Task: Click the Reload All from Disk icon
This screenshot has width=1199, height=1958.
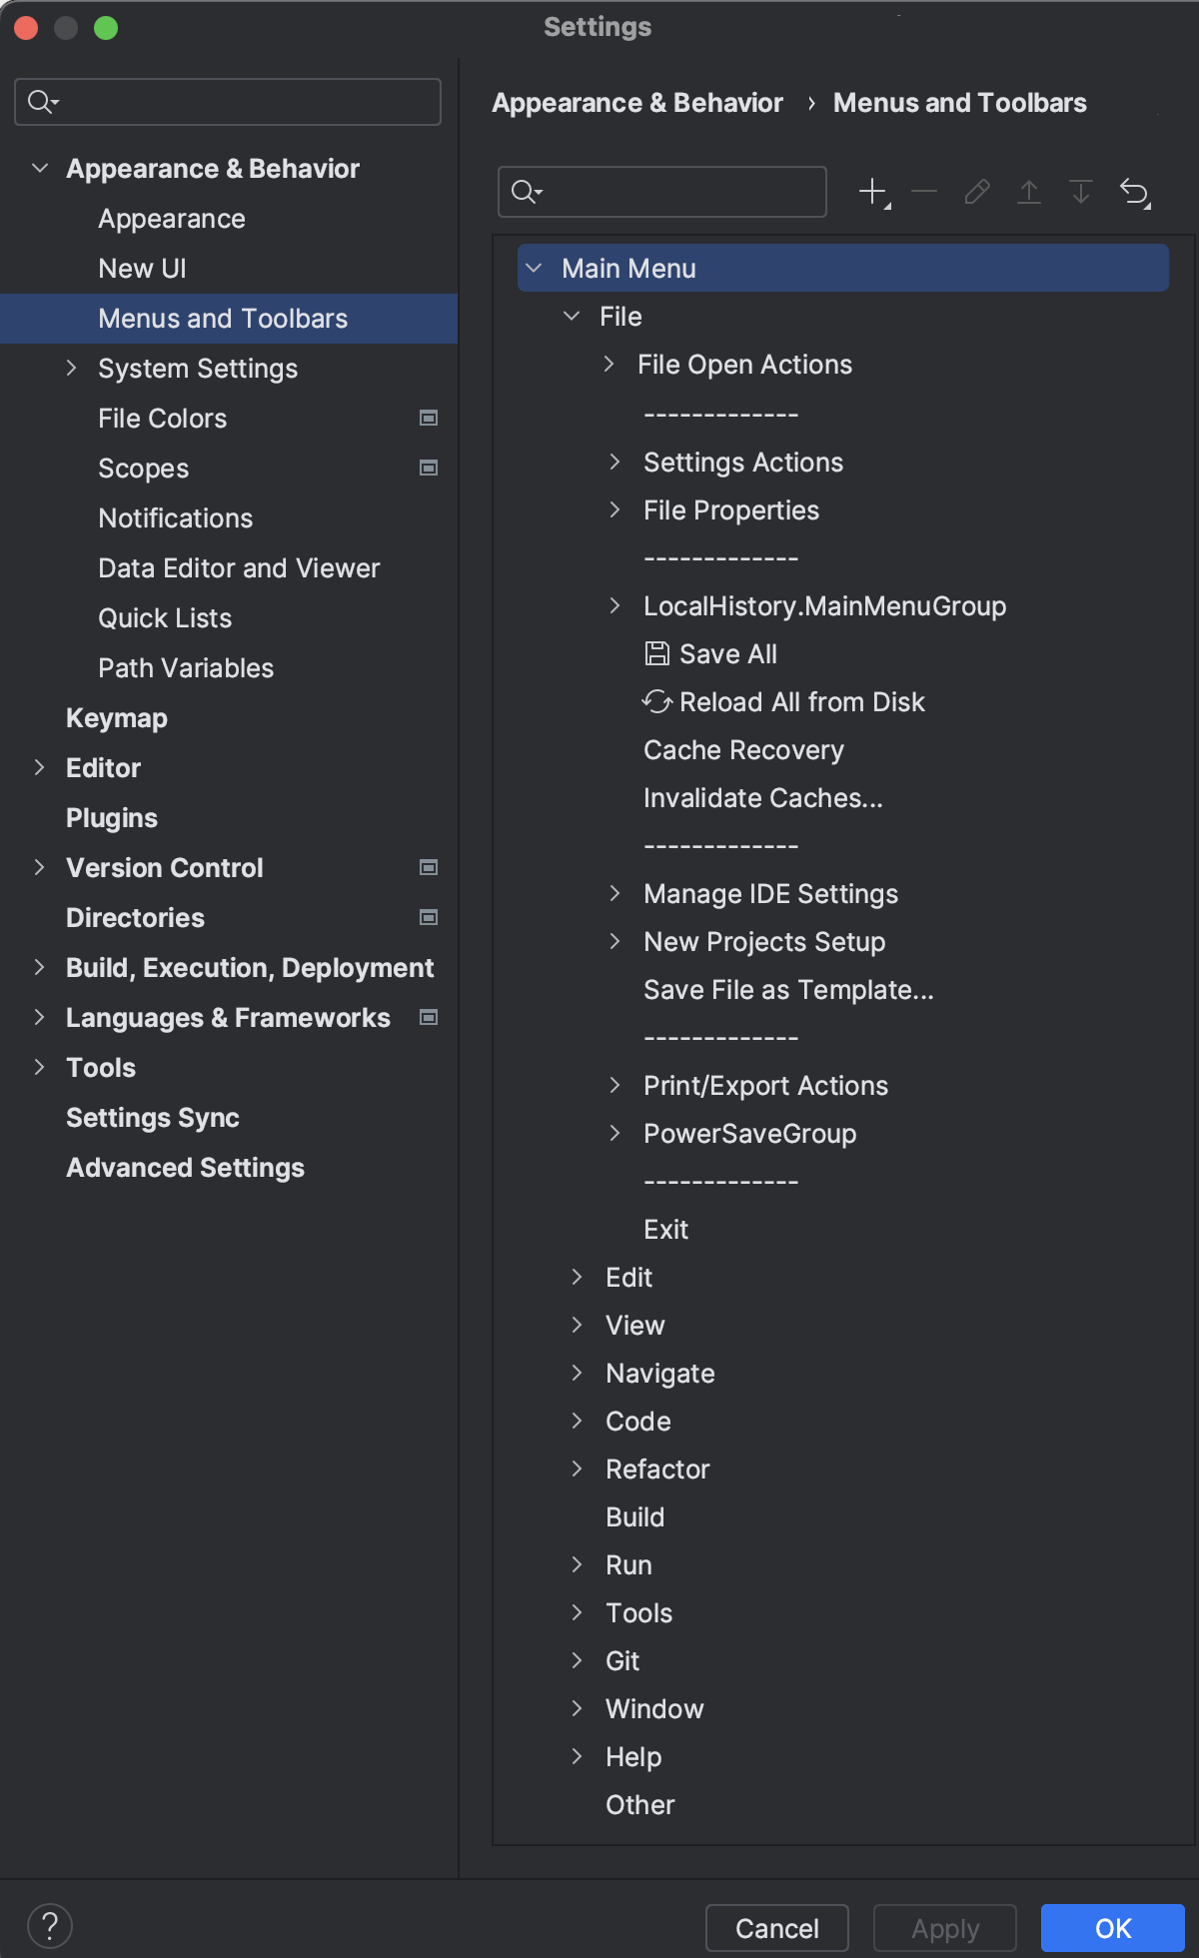Action: (656, 701)
